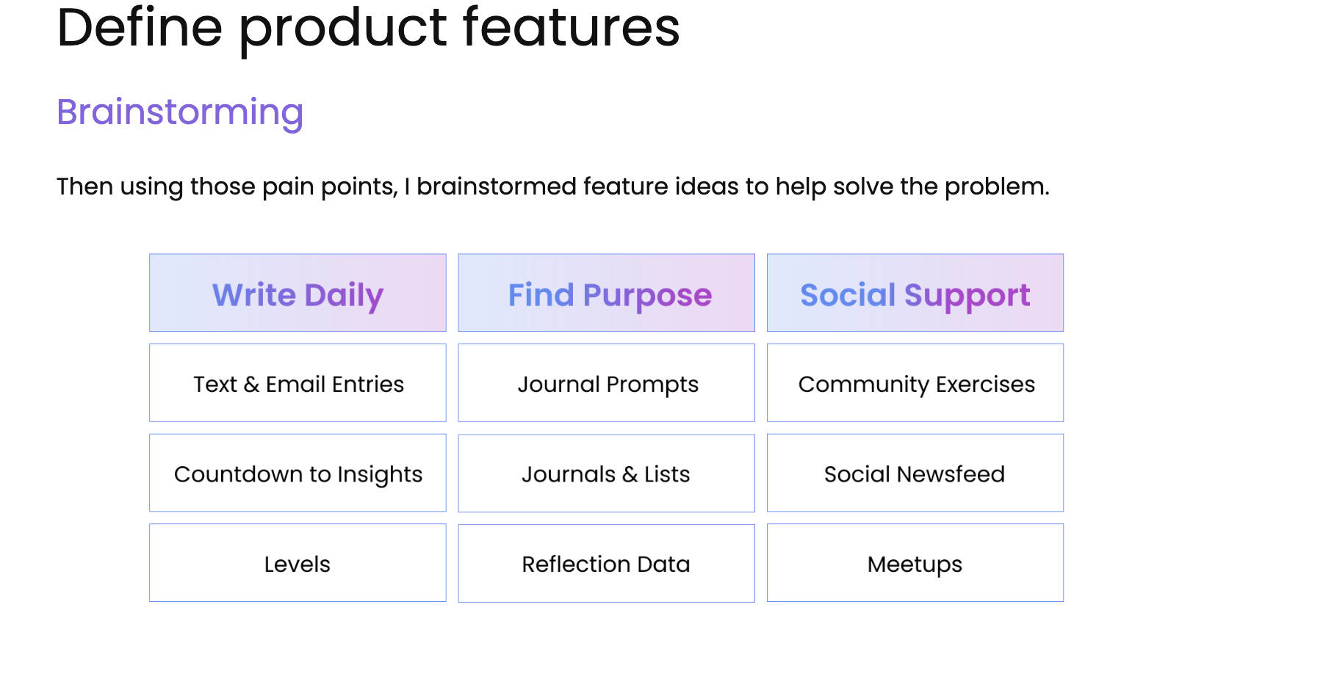1337x690 pixels.
Task: Choose the Community Exercises box
Action: click(x=915, y=383)
